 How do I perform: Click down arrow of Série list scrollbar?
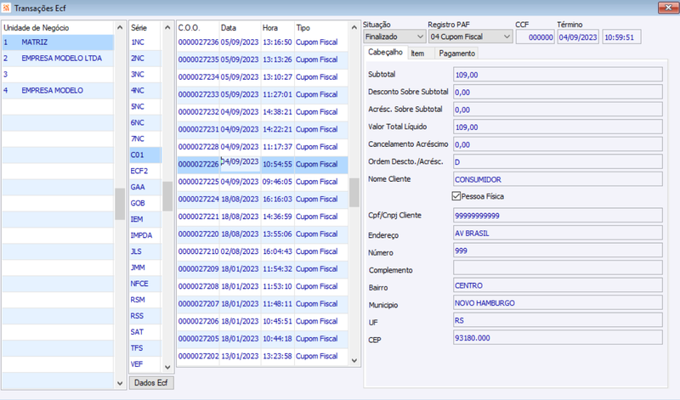click(x=167, y=367)
